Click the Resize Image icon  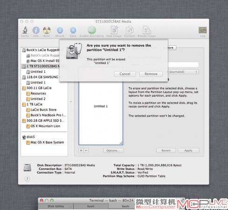(x=147, y=30)
